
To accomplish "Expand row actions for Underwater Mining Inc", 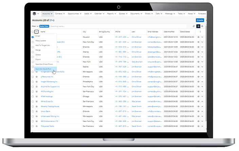I will 202,116.
